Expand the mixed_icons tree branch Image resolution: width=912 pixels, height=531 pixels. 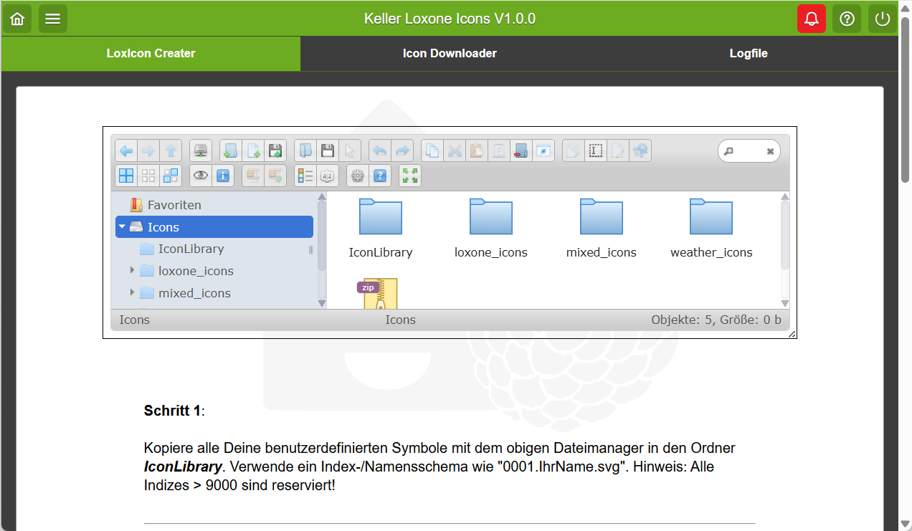point(132,293)
